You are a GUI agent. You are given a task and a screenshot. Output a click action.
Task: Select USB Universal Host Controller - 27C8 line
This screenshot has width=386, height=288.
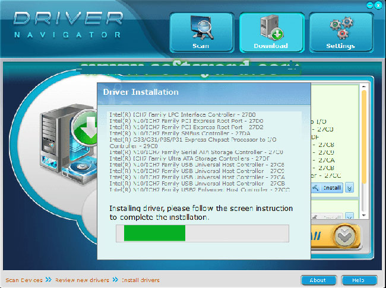(x=197, y=165)
